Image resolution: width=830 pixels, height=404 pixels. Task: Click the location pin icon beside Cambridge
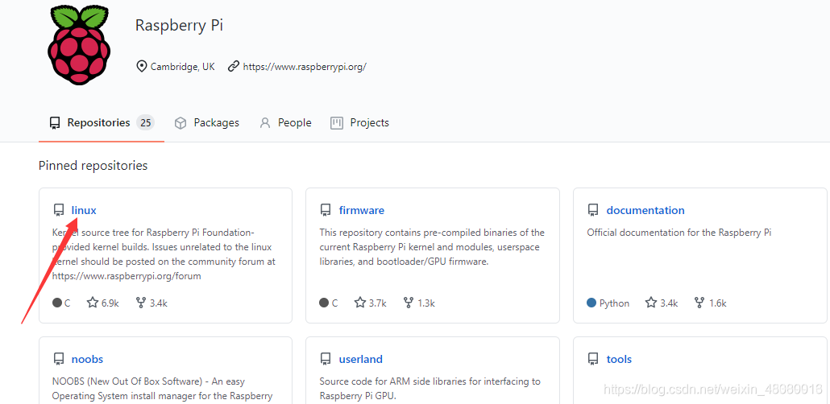pyautogui.click(x=141, y=67)
